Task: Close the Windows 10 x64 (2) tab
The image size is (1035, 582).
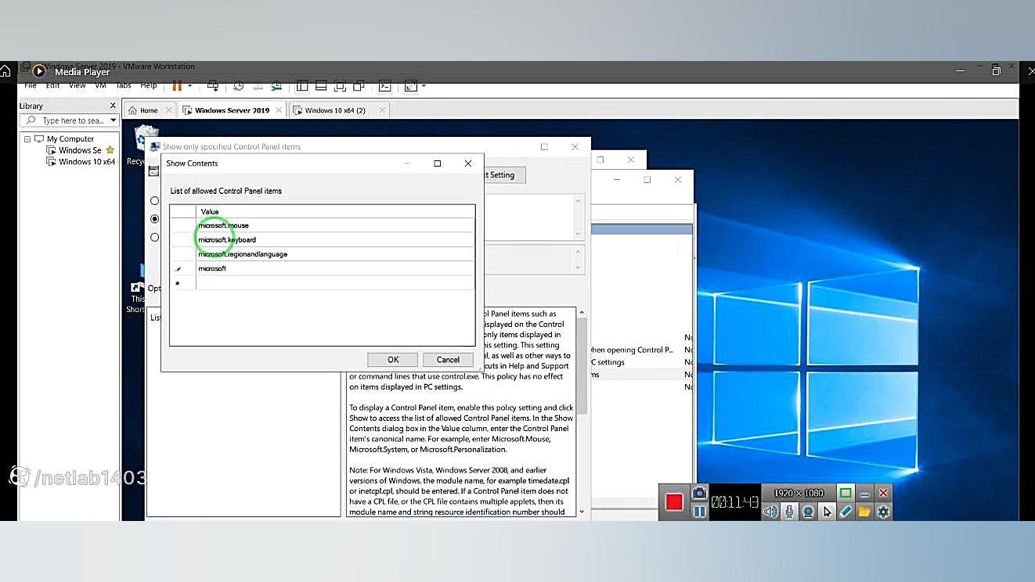Action: (382, 110)
